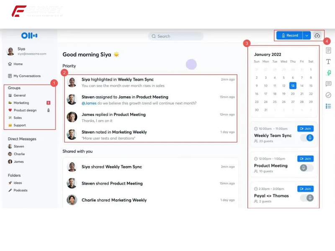Click the cloud upload icon
Screen dimensions: 335x251
click(x=317, y=36)
